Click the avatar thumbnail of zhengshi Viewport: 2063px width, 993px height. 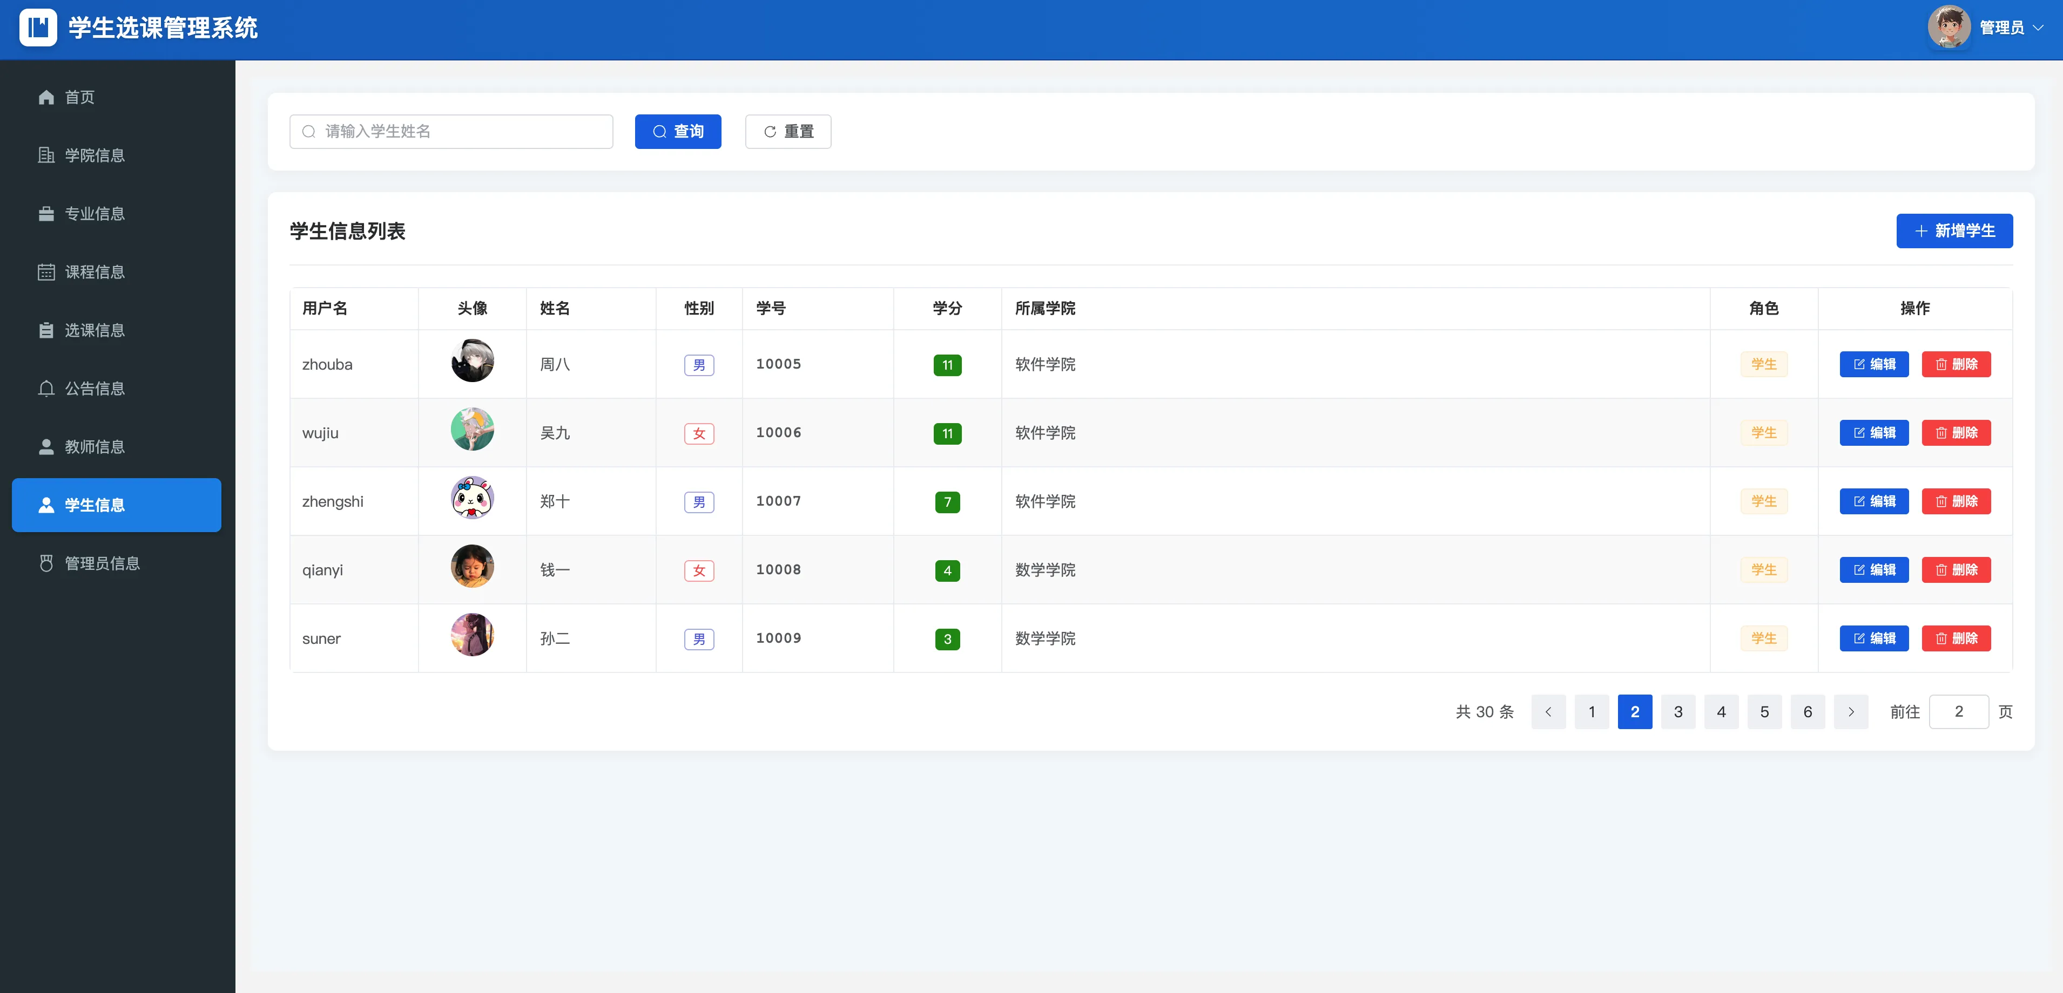pyautogui.click(x=473, y=498)
